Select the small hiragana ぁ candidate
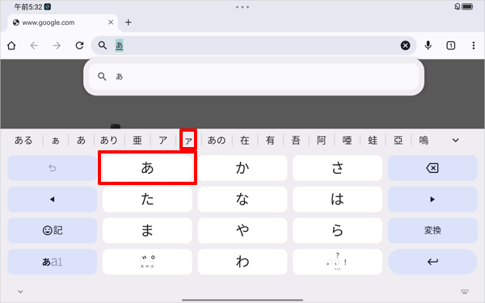485x303 pixels. point(56,141)
